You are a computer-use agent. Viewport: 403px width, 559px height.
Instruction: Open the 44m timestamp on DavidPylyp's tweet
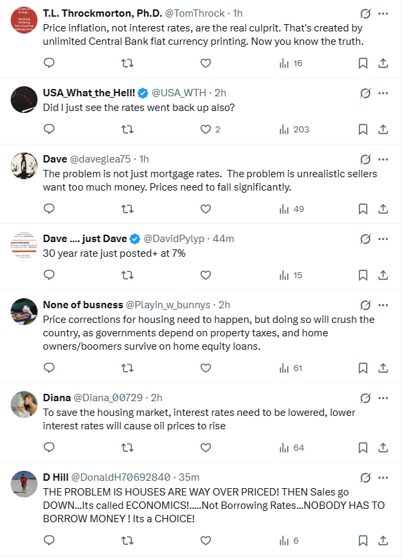(x=224, y=239)
